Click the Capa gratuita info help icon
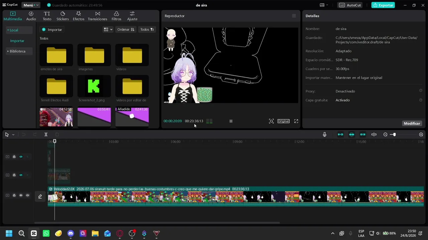The width and height of the screenshot is (428, 240). pos(421,100)
